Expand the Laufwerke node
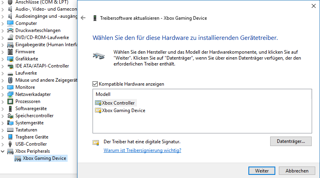Screen dimensions: 320x178 pos(3,73)
